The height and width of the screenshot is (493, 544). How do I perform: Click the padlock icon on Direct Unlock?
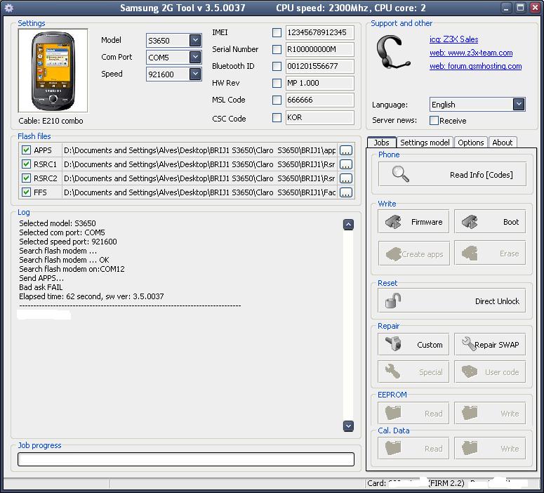[x=393, y=301]
